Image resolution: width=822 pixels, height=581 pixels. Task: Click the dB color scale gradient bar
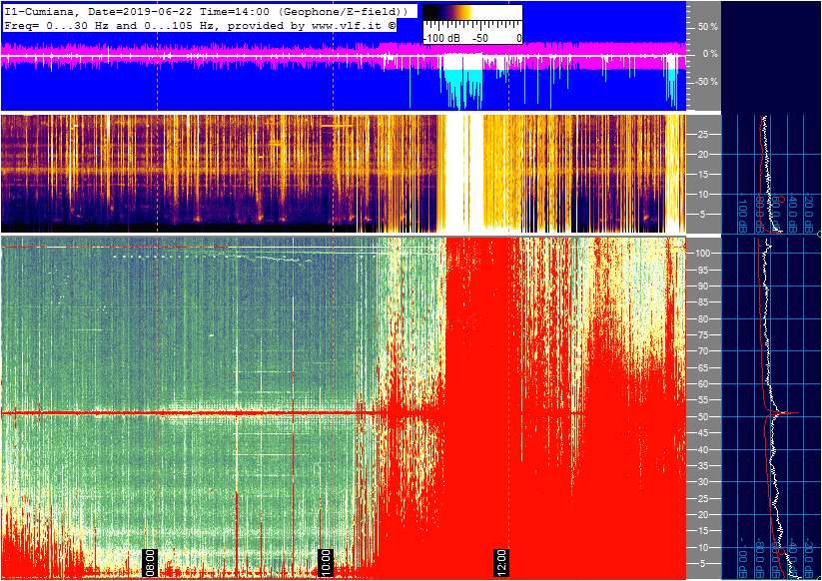point(472,13)
